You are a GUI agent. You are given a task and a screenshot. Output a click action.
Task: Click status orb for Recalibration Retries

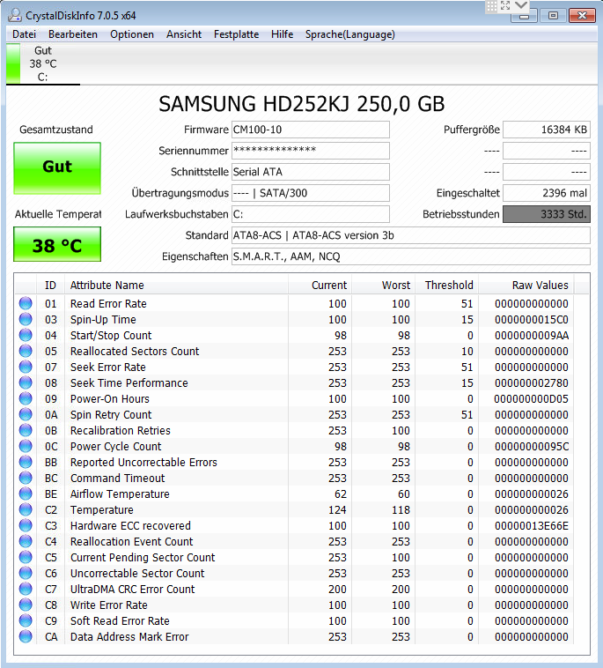pos(26,430)
